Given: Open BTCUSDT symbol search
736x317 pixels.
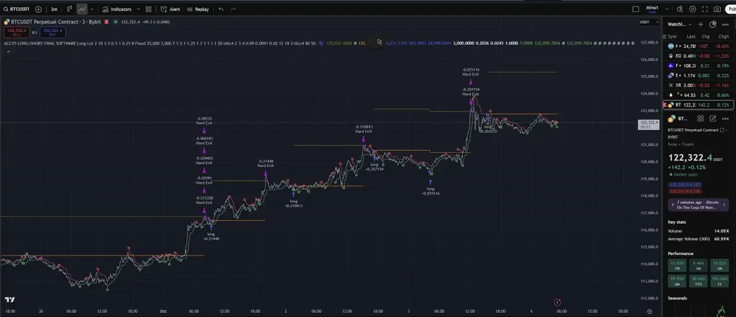Looking at the screenshot, I should pos(17,9).
